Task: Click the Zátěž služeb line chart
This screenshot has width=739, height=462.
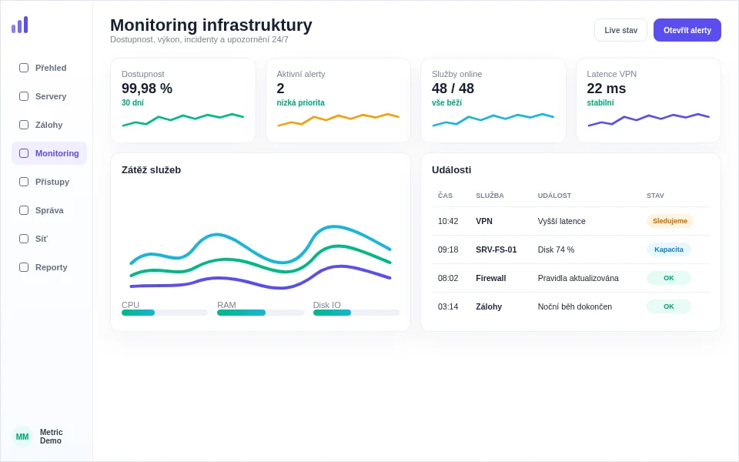Action: [x=261, y=258]
